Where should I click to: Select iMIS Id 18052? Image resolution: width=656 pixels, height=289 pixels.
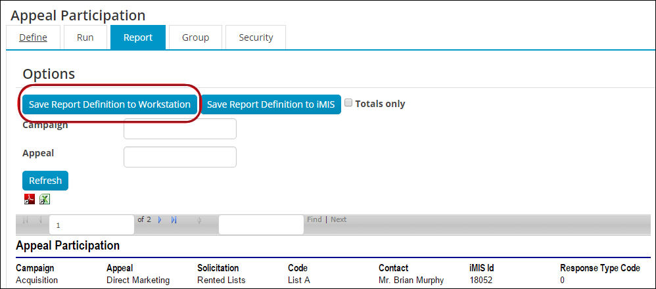coord(480,280)
